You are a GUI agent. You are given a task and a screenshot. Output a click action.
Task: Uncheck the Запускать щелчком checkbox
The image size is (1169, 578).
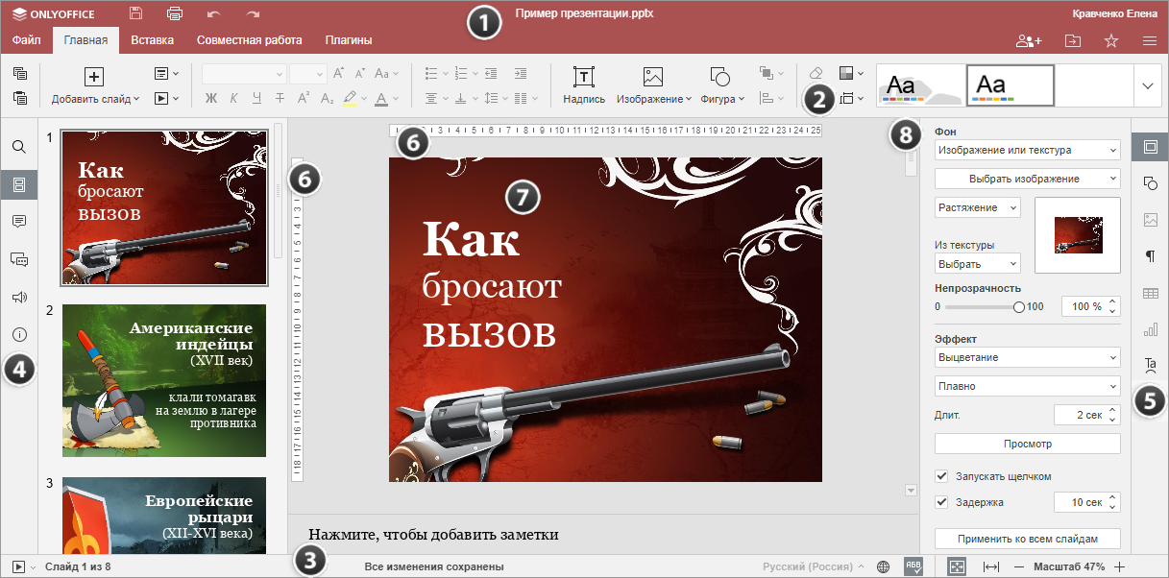click(941, 476)
